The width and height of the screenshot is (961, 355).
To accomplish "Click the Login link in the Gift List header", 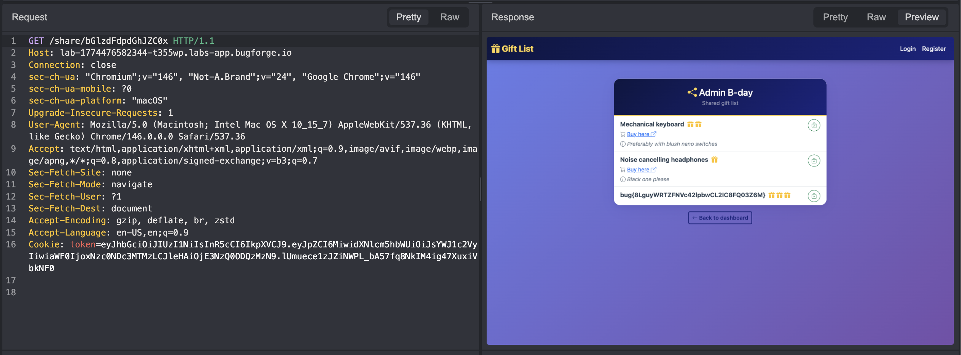I will point(907,49).
